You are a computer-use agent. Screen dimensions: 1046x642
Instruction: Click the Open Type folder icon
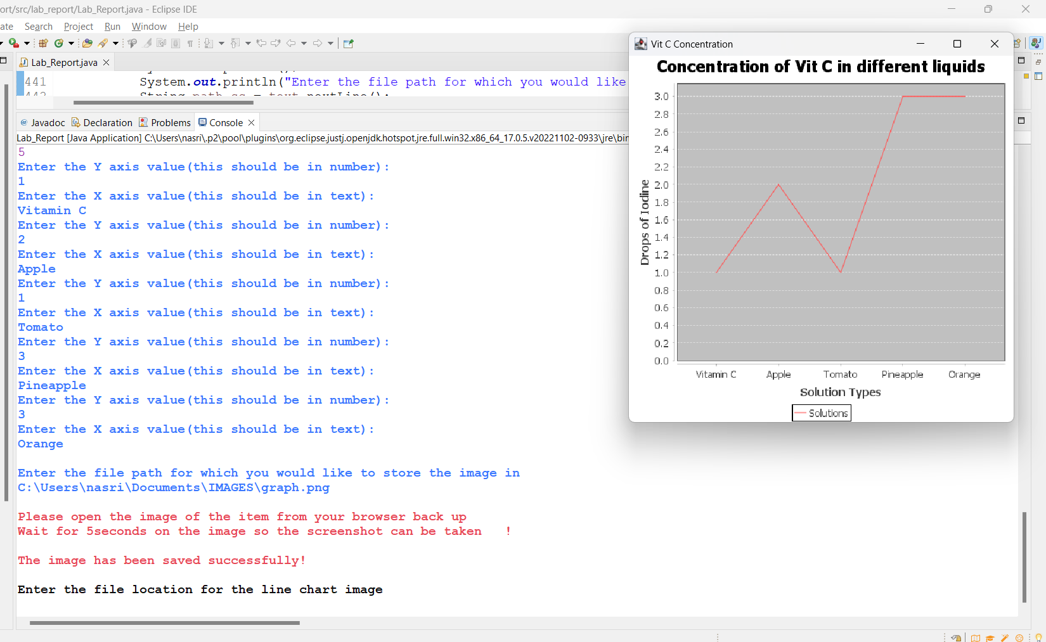[x=87, y=43]
